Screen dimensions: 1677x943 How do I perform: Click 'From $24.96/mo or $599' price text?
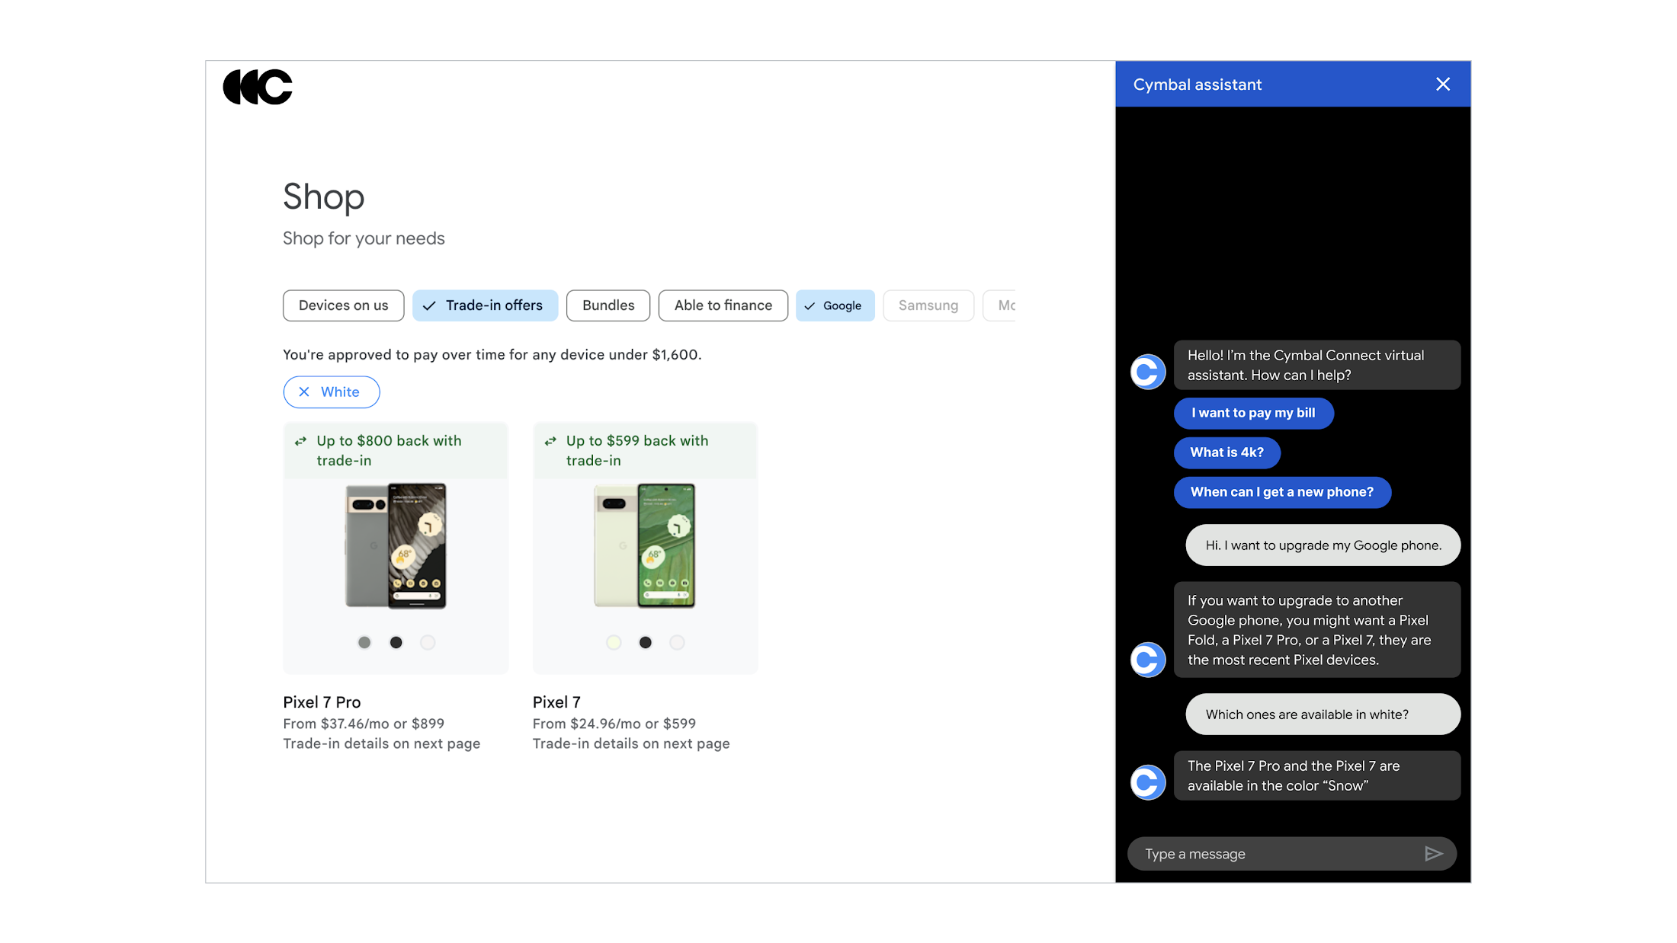click(x=614, y=724)
